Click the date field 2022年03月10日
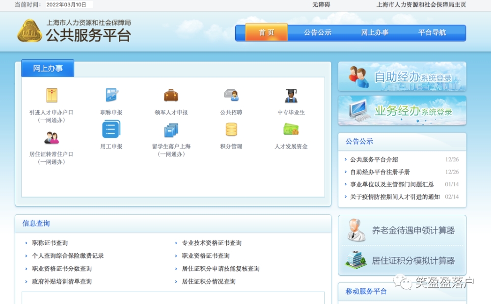Image resolution: width=491 pixels, height=304 pixels. click(69, 5)
